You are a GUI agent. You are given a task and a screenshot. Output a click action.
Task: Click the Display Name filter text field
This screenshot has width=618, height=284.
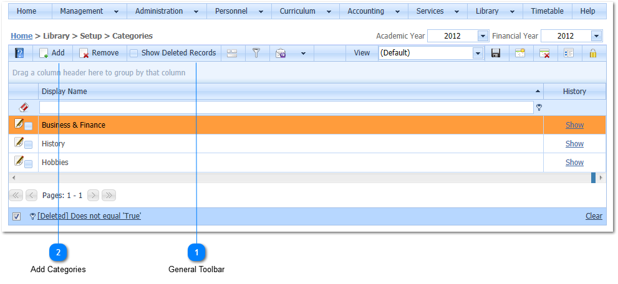286,107
